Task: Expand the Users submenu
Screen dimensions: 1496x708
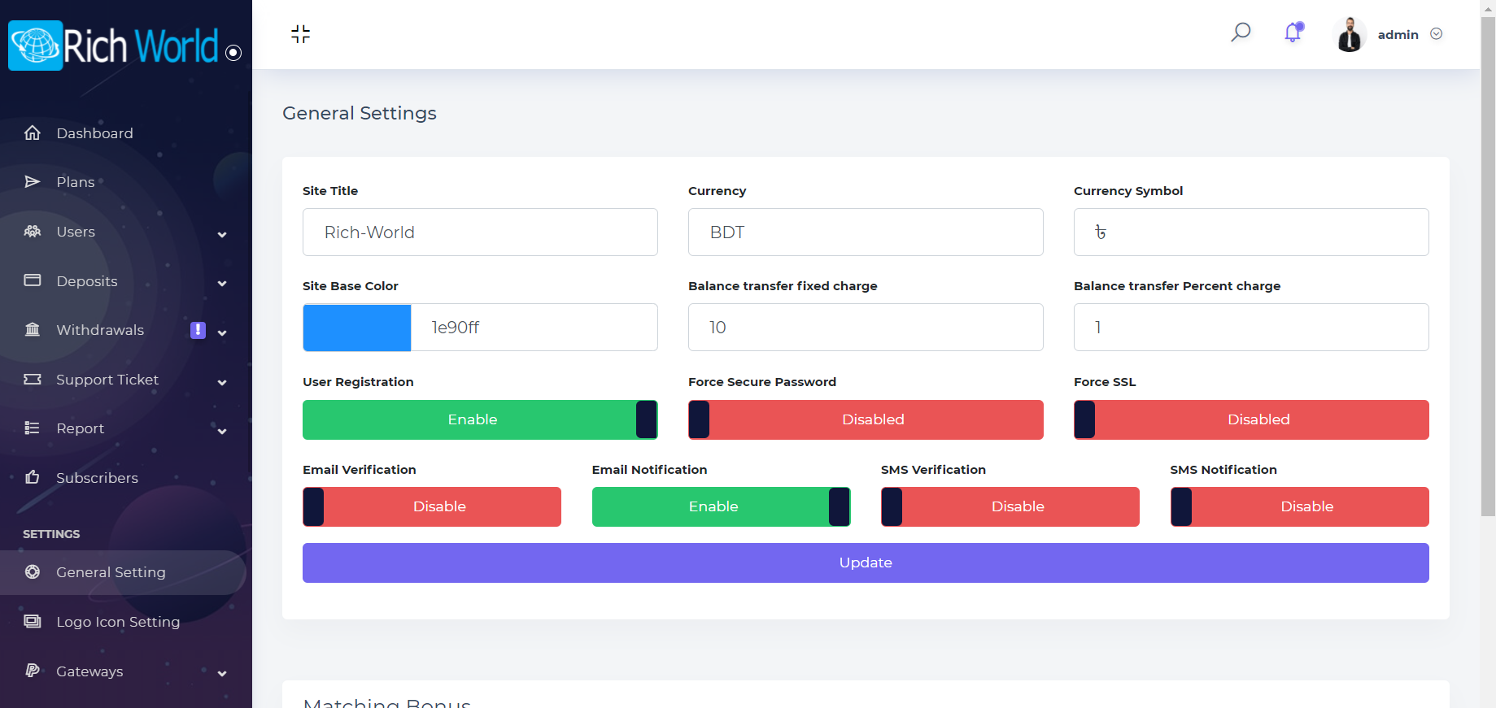Action: pyautogui.click(x=222, y=234)
